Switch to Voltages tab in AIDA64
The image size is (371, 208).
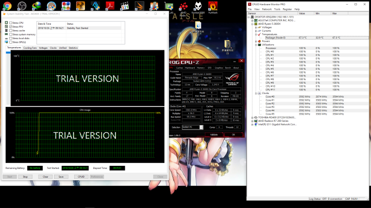pos(43,48)
